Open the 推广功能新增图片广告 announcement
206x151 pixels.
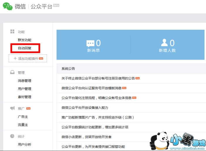[98, 117]
